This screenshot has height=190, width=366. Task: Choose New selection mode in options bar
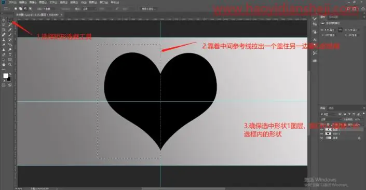16,9
